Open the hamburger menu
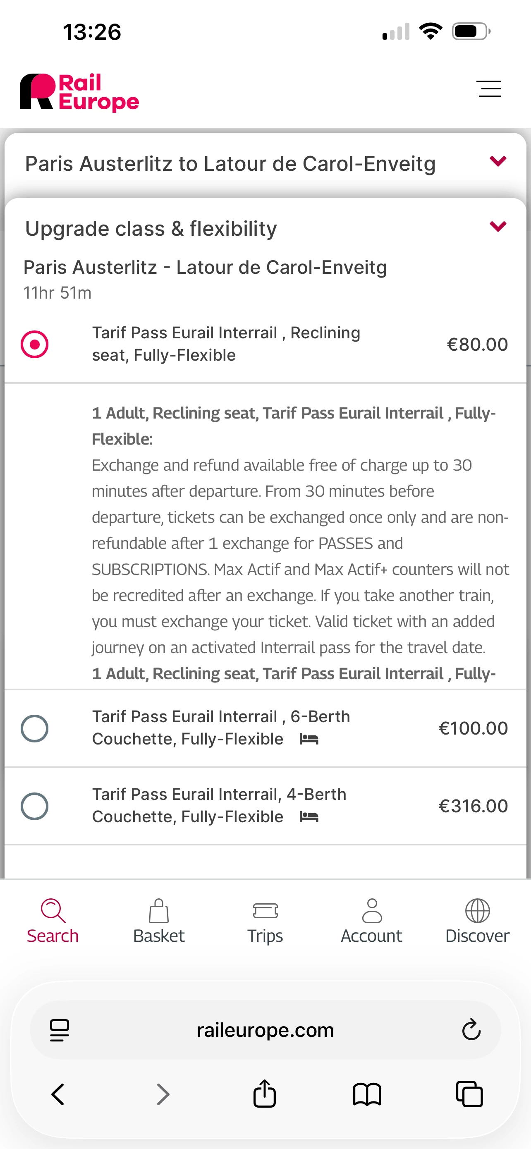Screen dimensions: 531x1149 point(489,89)
